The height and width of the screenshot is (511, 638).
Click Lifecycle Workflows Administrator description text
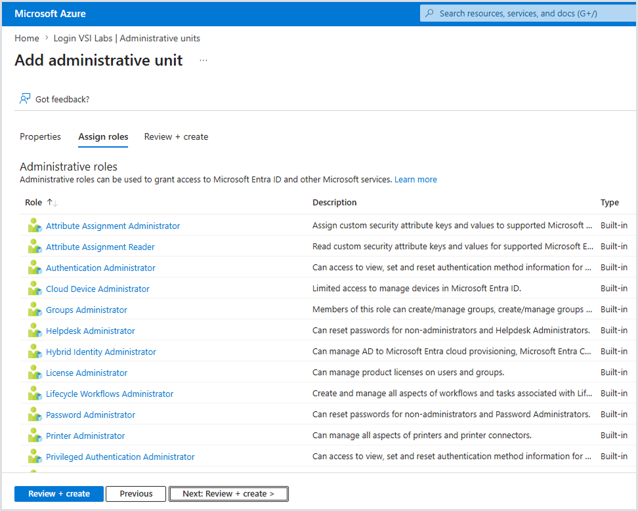pyautogui.click(x=452, y=393)
